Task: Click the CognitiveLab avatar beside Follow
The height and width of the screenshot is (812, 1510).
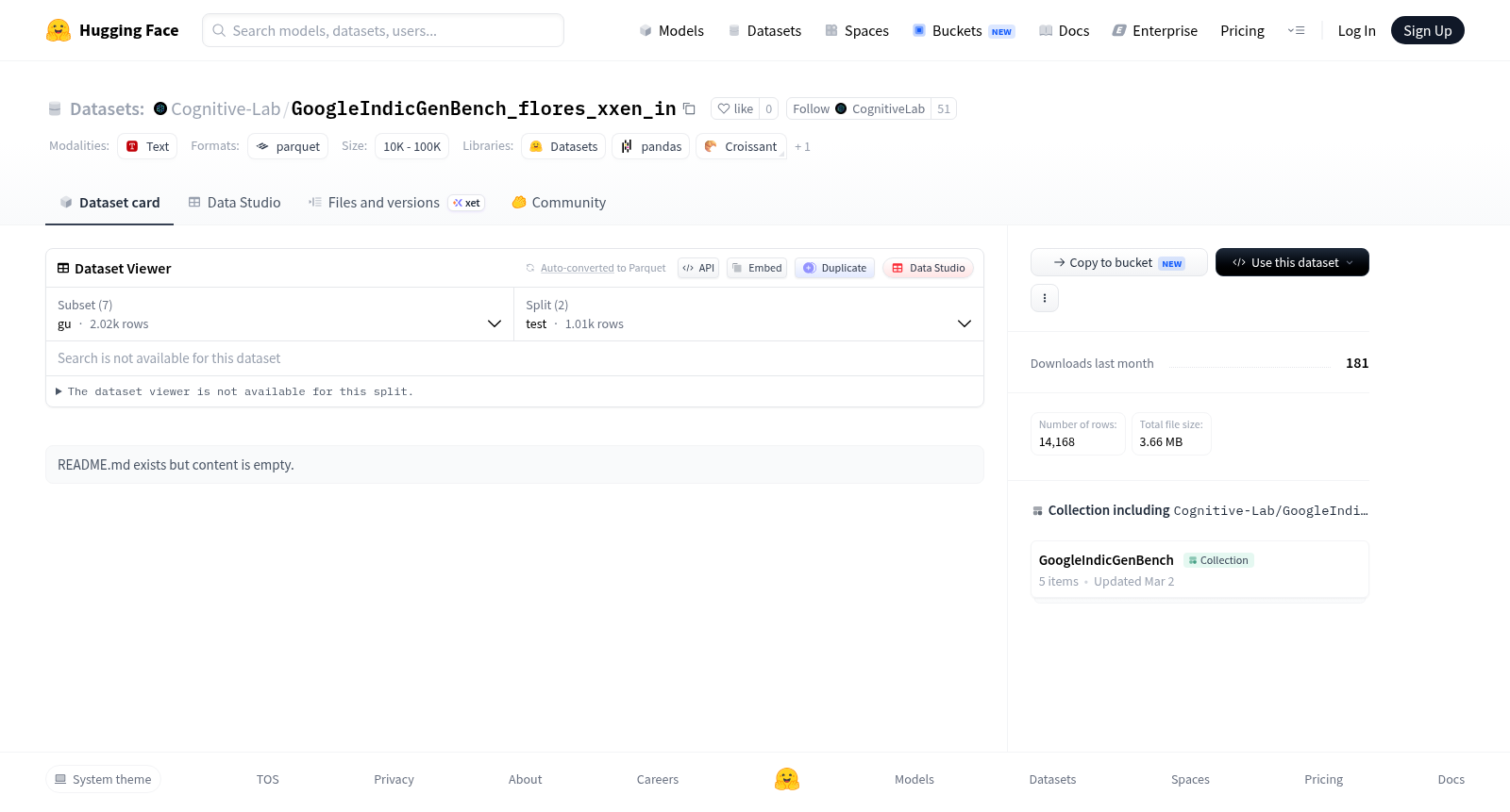Action: point(841,108)
